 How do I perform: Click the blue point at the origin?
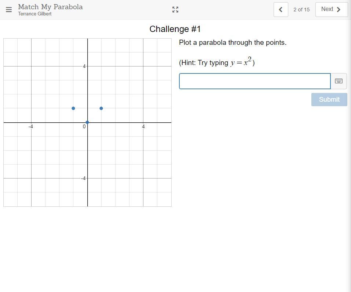coord(87,122)
